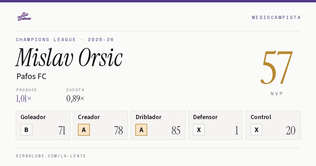This screenshot has width=316, height=166.
Task: Open the sirbalone.com/la-lente link
Action: click(x=51, y=156)
